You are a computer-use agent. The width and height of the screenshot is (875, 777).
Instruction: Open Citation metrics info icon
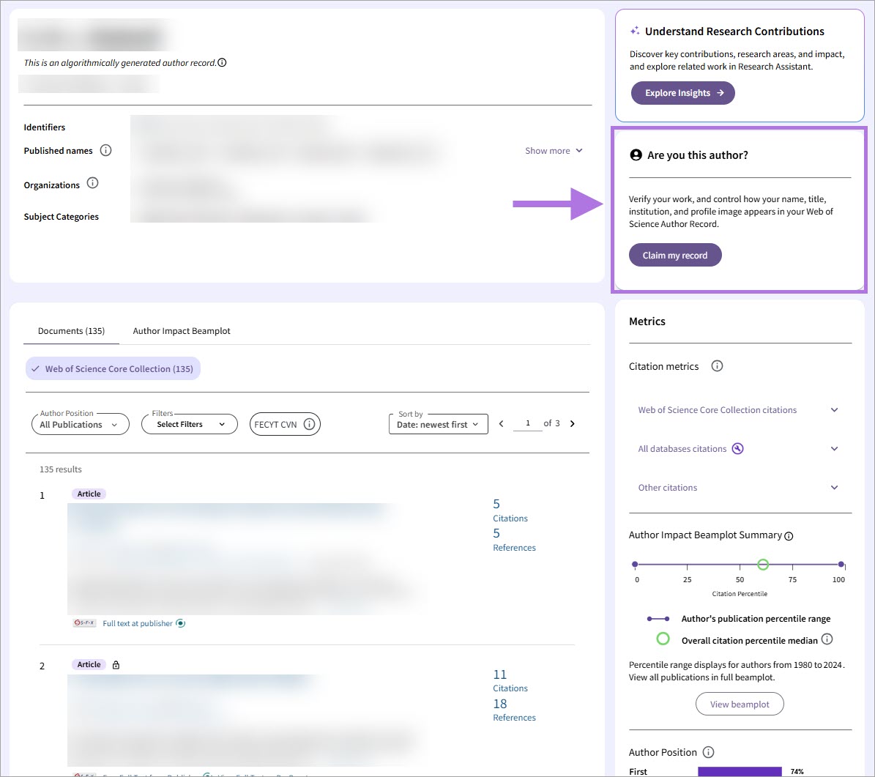pos(717,365)
